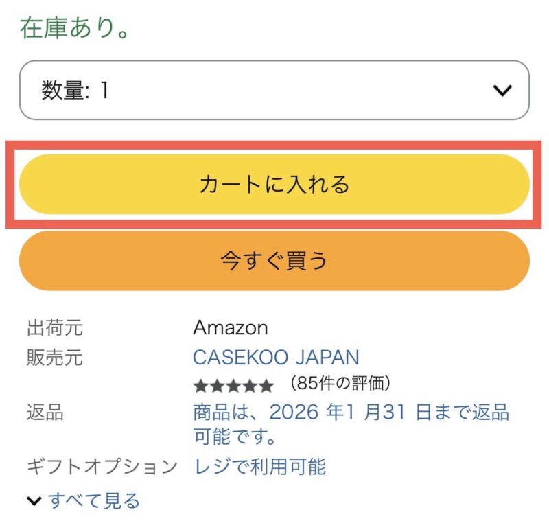Click the 出荷元 label
This screenshot has width=549, height=521.
[x=54, y=327]
